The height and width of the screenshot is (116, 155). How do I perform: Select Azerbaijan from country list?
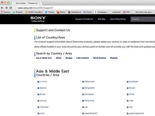pyautogui.click(x=133, y=82)
